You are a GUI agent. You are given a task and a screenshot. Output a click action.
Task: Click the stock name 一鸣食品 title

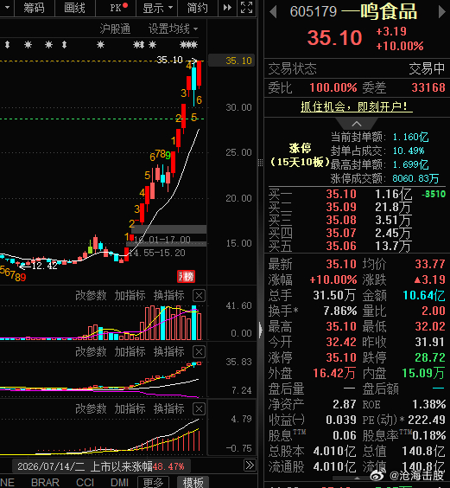click(x=379, y=12)
